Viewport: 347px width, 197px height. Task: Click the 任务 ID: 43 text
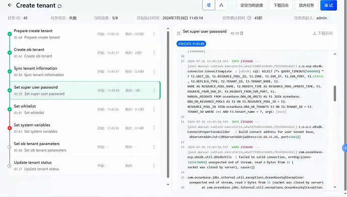pyautogui.click(x=18, y=18)
